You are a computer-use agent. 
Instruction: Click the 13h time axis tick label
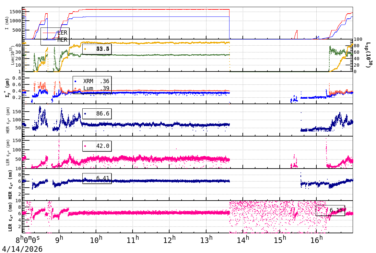point(206,240)
